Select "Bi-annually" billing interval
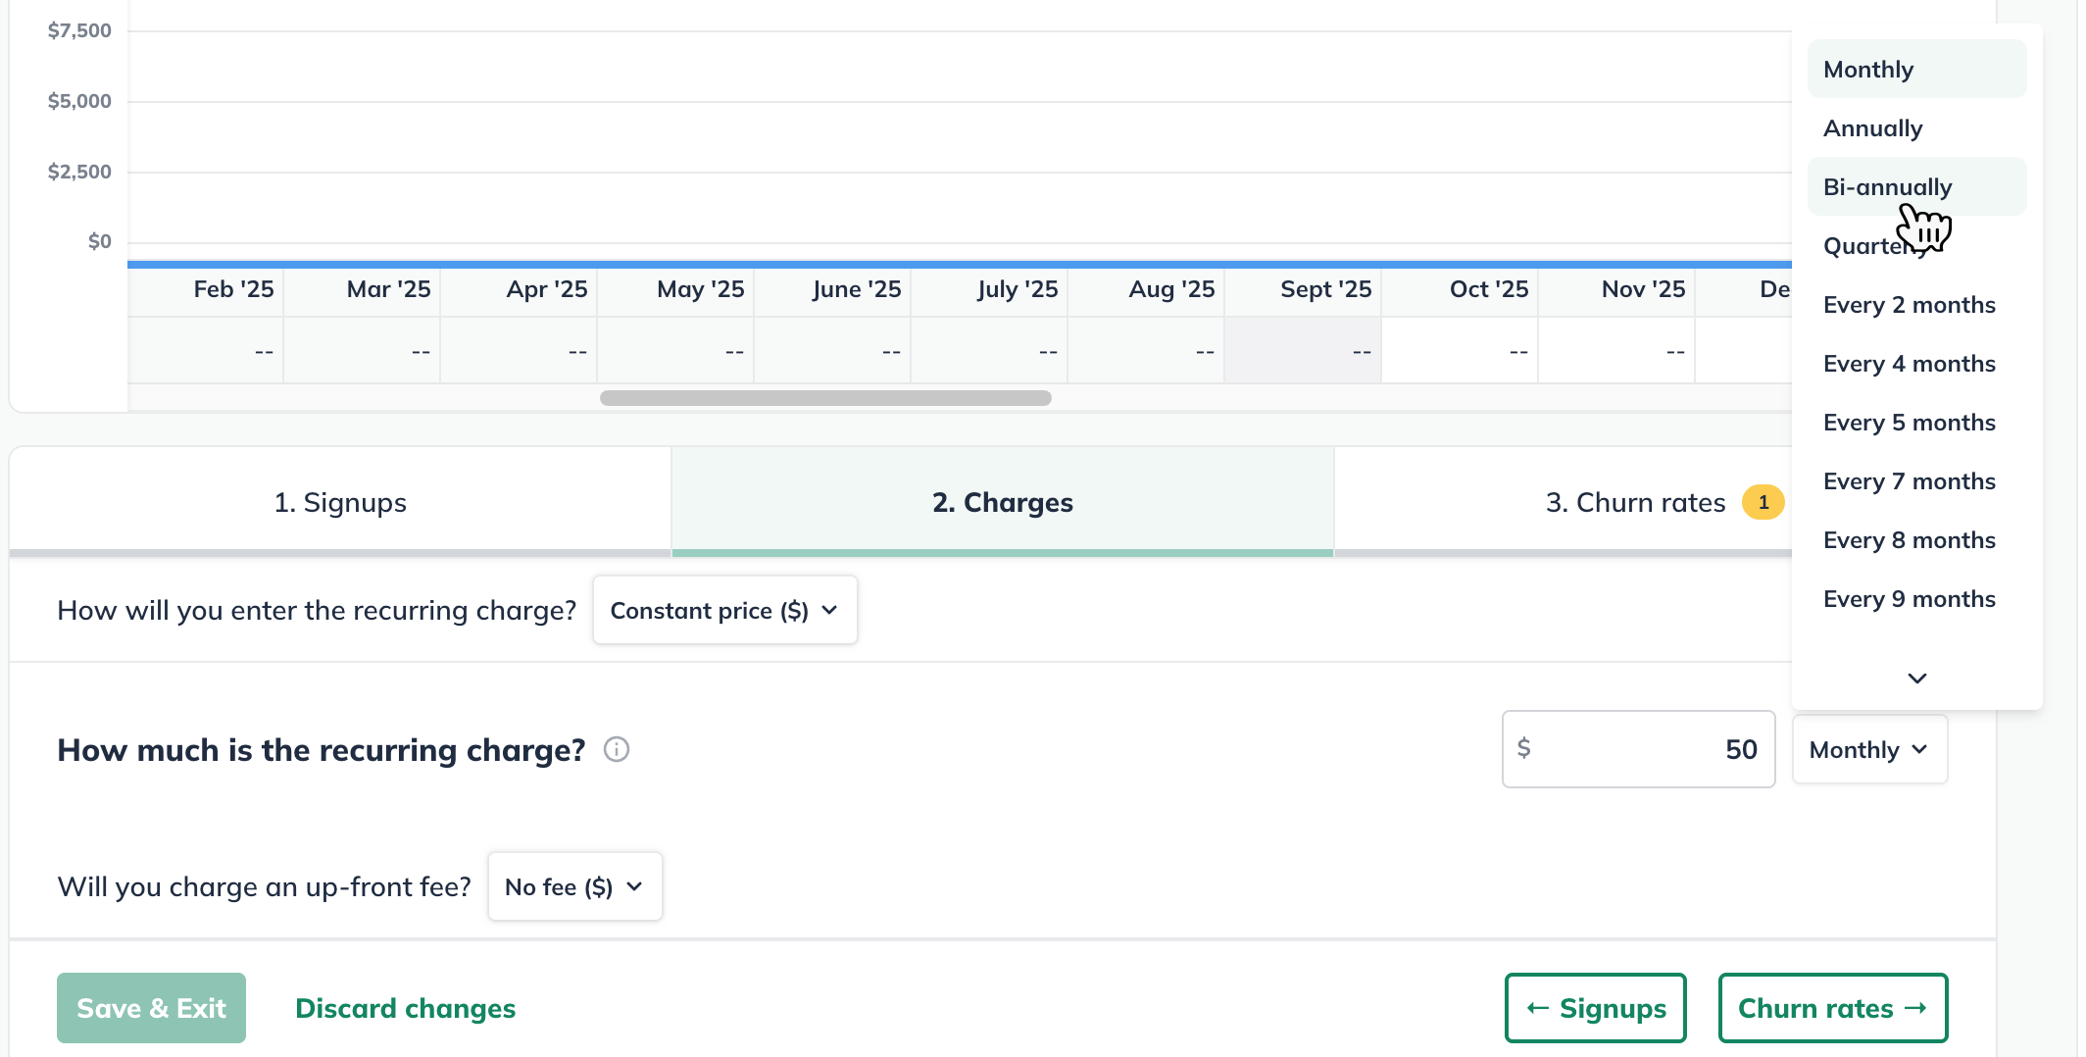 [1887, 186]
